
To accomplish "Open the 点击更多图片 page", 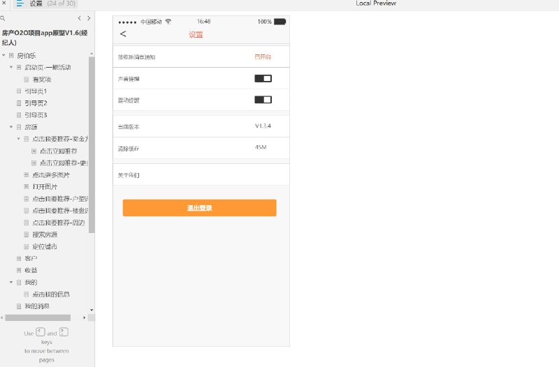I will pyautogui.click(x=51, y=175).
